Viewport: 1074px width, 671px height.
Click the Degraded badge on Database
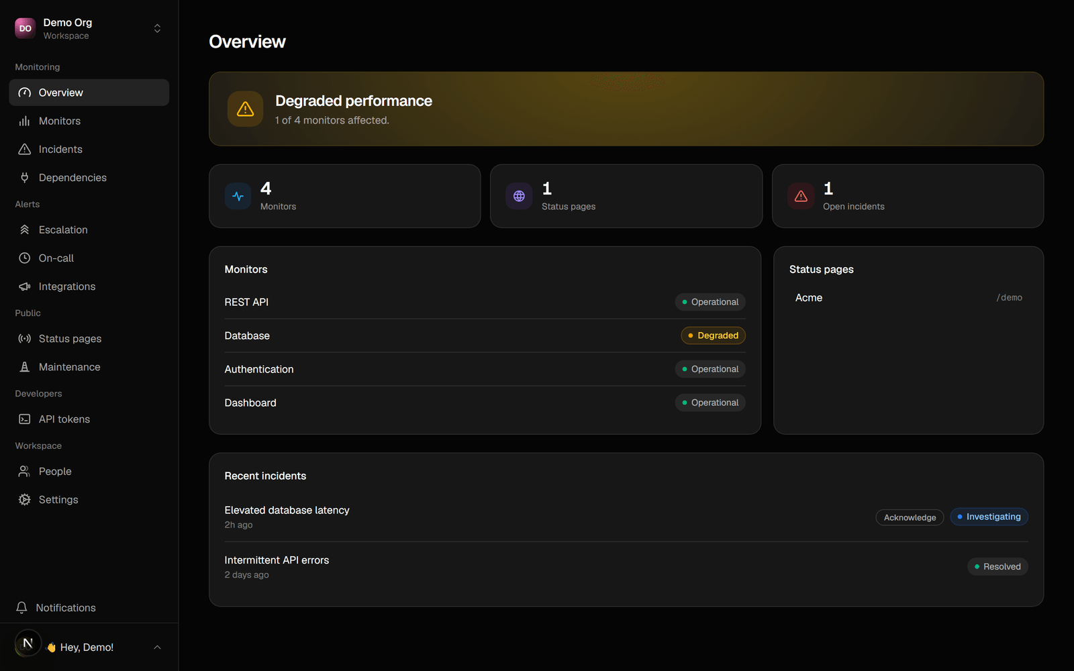coord(713,335)
